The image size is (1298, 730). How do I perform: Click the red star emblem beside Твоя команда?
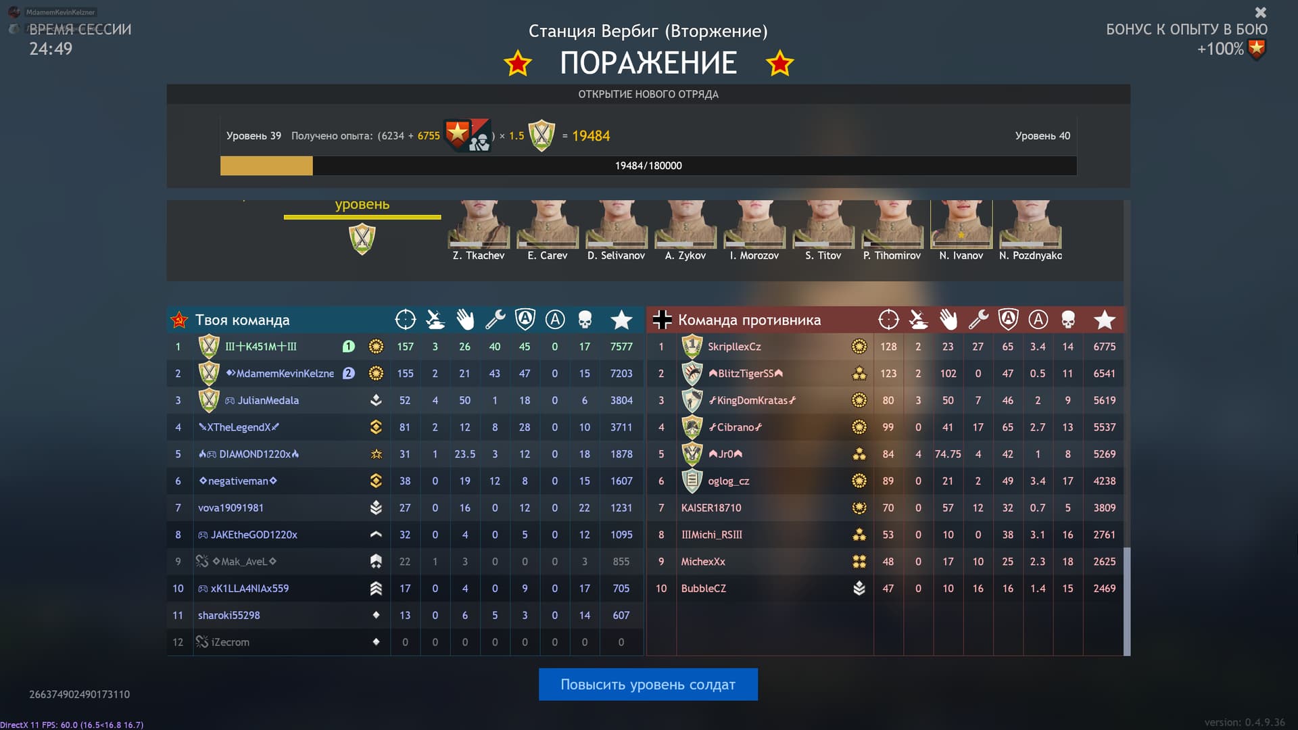click(178, 319)
